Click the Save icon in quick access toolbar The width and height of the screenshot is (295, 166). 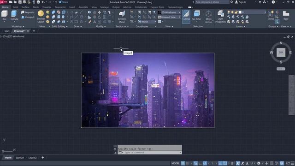click(20, 2)
